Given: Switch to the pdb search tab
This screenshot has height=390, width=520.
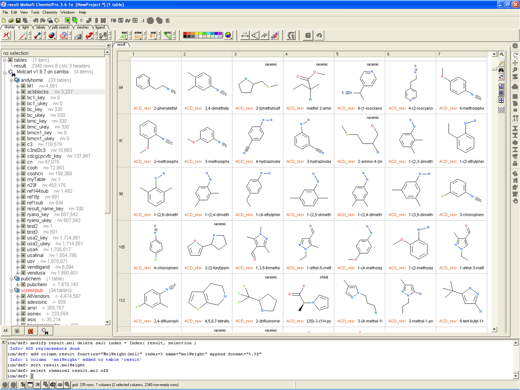Looking at the screenshot, I should [61, 27].
